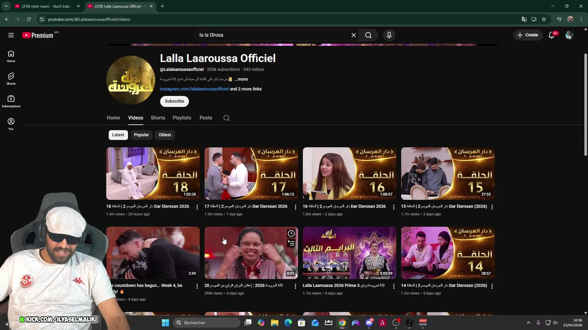The height and width of the screenshot is (330, 588).
Task: Select the channel Videos tab
Action: coord(136,118)
